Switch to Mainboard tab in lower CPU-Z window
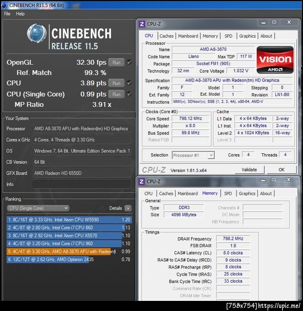 click(x=187, y=194)
